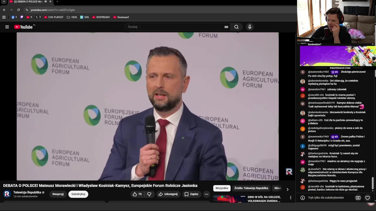Click the Telewizja Republika channel name
The image size is (376, 211).
click(27, 192)
